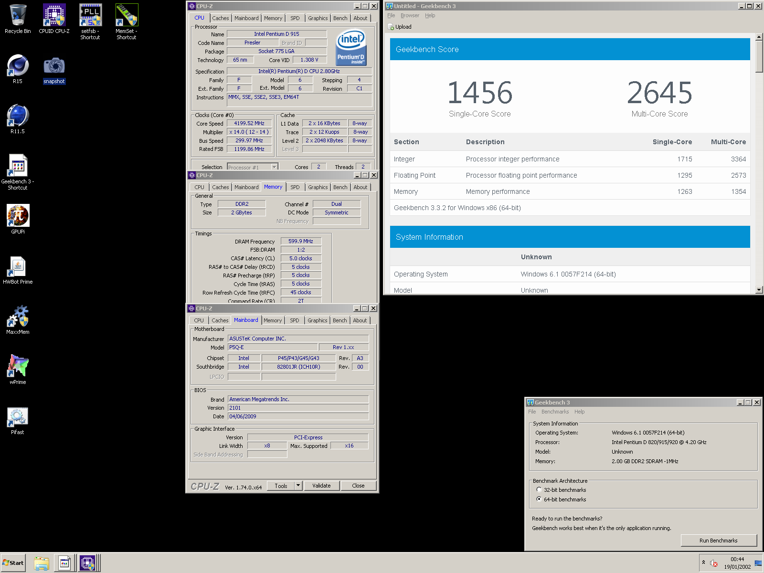Launch the setfsb shortcut icon

[90, 22]
